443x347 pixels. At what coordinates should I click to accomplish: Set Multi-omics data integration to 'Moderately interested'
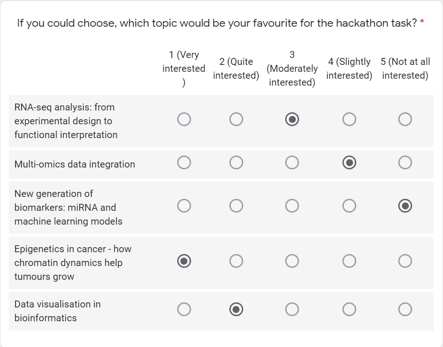[292, 162]
